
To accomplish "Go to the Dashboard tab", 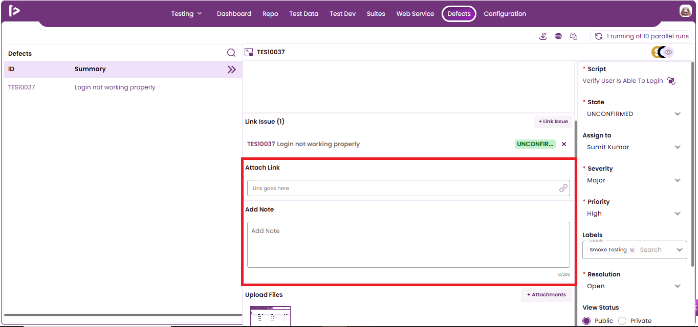I will point(234,14).
